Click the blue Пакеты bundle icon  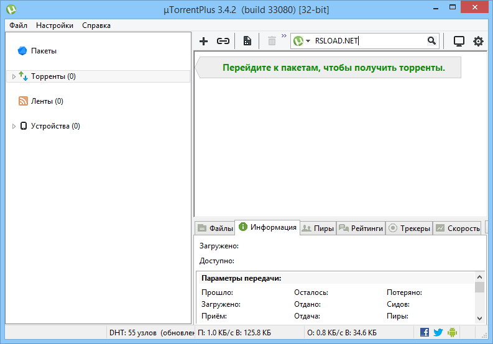(22, 50)
